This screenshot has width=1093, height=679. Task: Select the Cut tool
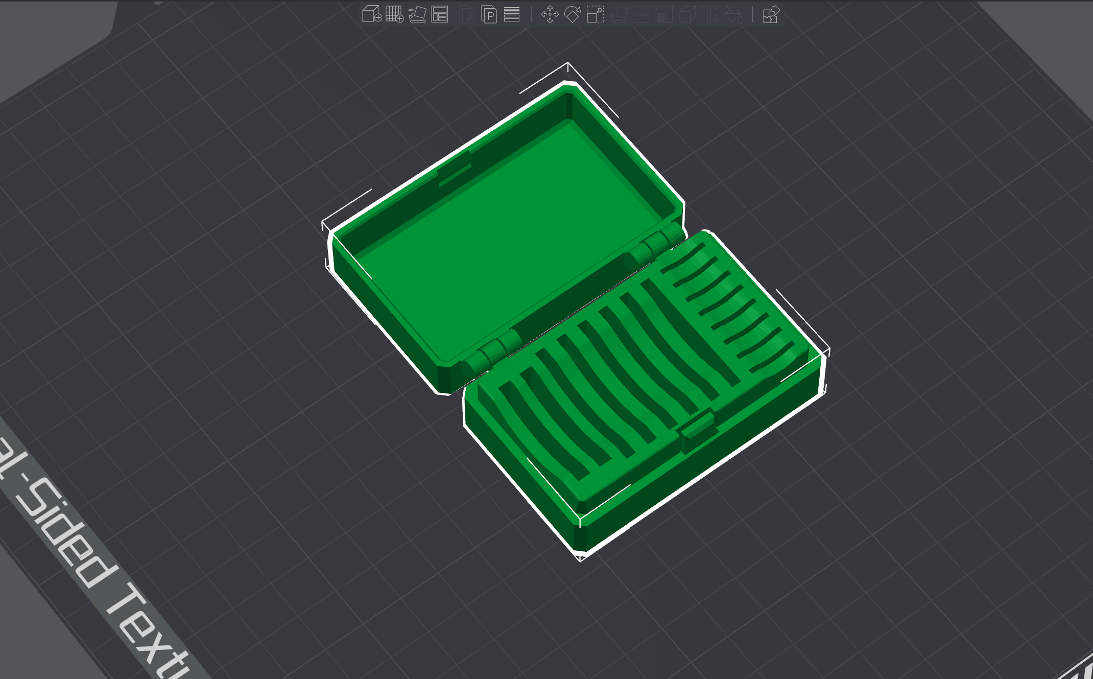641,14
